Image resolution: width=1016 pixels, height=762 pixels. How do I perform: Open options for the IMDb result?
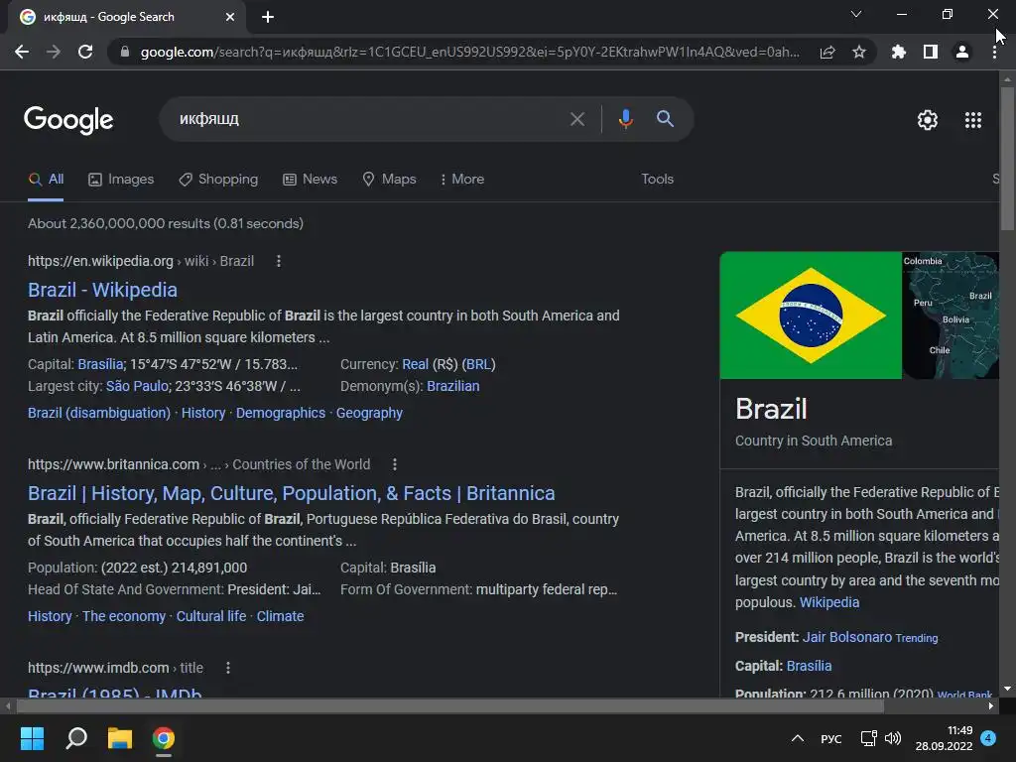(x=228, y=668)
